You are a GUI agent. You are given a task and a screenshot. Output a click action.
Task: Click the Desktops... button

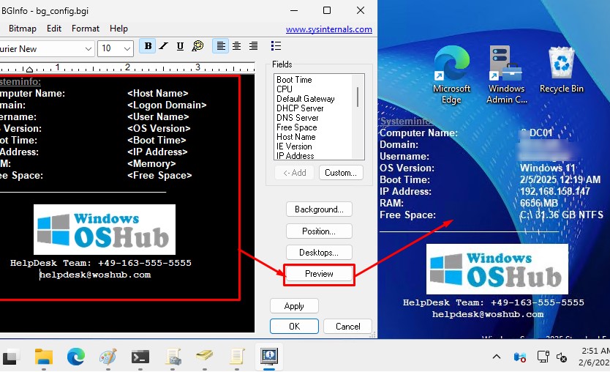pos(319,253)
